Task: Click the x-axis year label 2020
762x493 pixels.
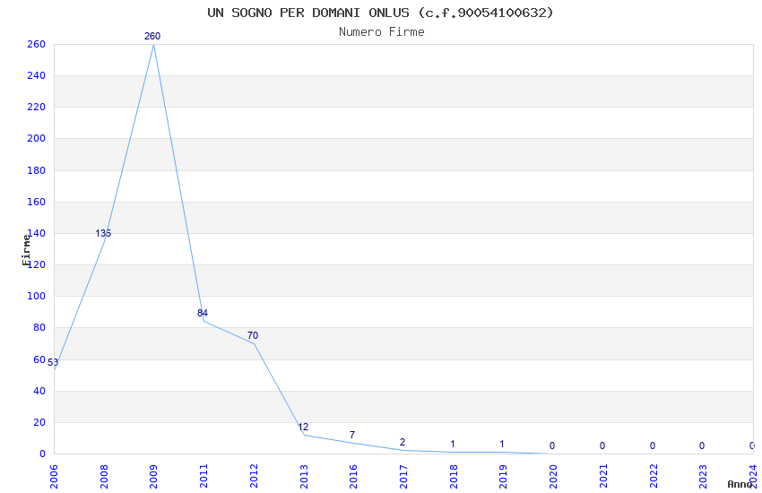Action: [x=553, y=476]
